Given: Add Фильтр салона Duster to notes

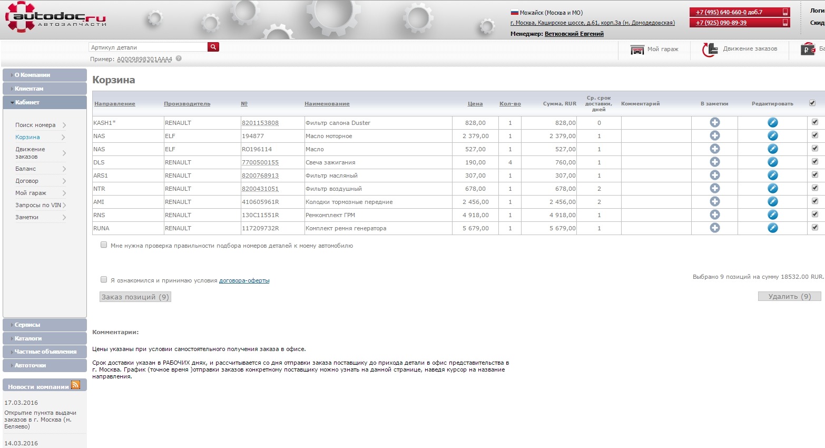Looking at the screenshot, I should [714, 122].
